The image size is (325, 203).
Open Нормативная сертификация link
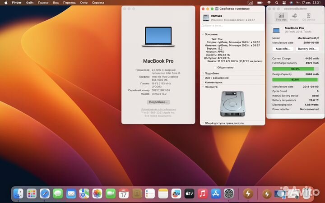tap(158, 109)
